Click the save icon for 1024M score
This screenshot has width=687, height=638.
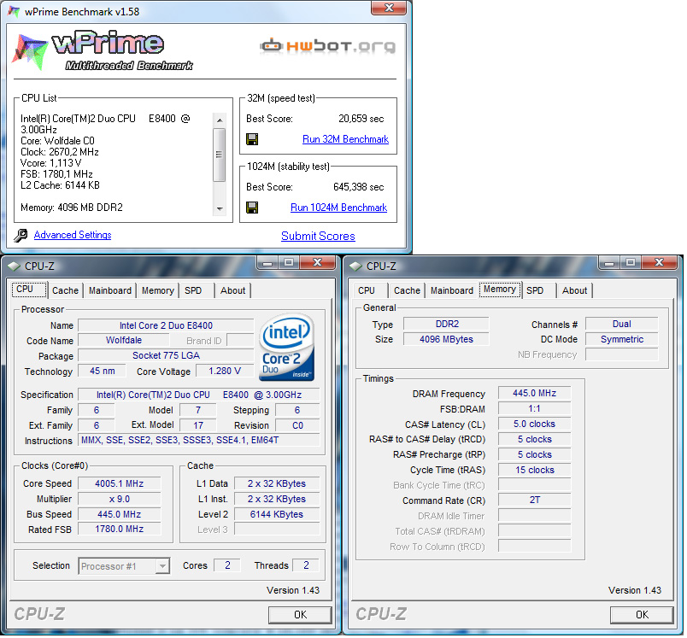252,208
